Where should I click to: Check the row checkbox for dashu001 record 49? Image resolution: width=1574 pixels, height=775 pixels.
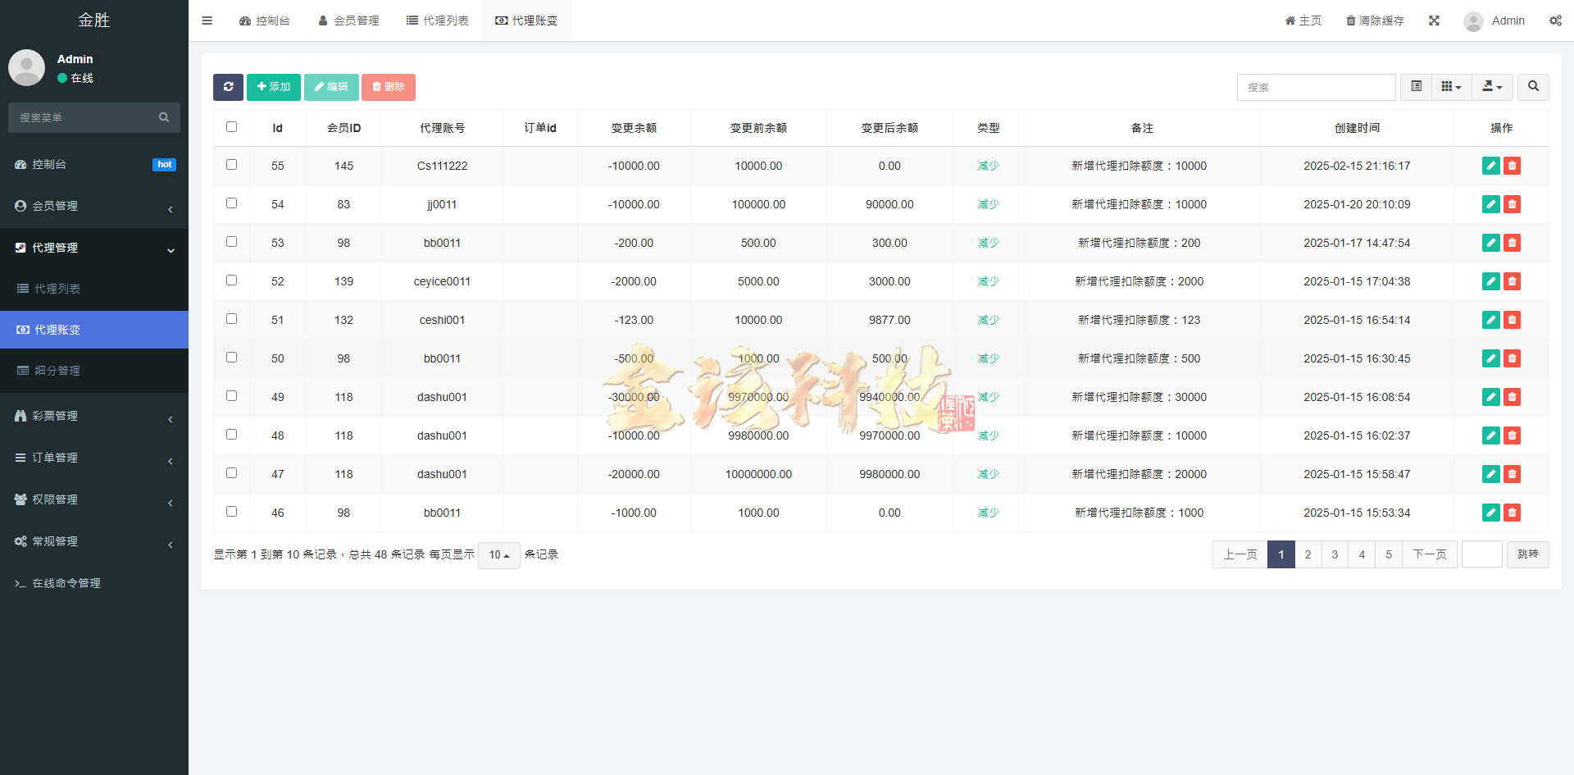(x=232, y=395)
